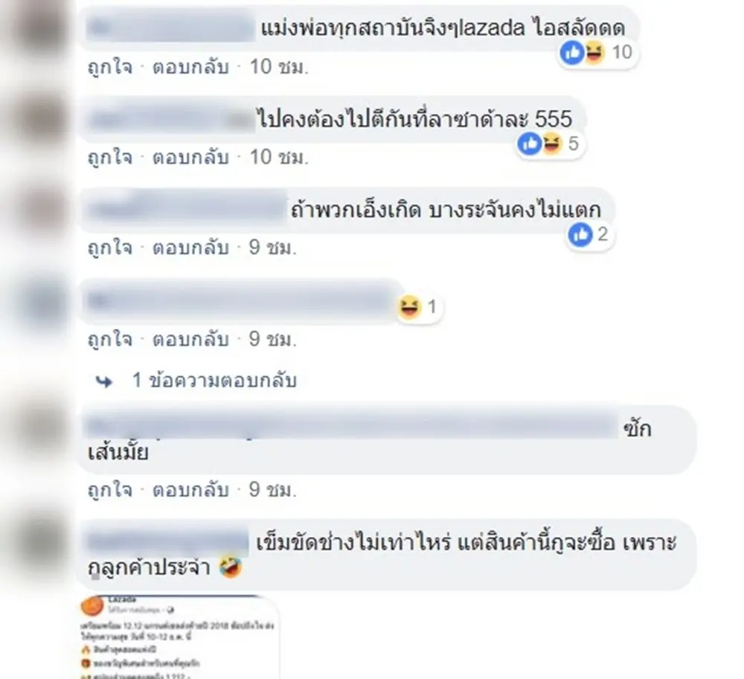Like the บางระจันคงไม่แตก comment

click(110, 248)
